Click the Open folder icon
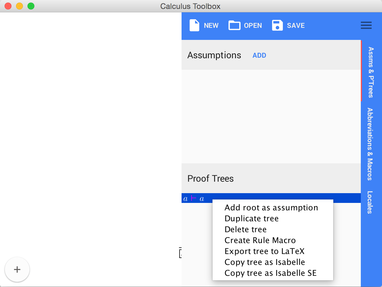This screenshot has width=382, height=287. point(234,25)
